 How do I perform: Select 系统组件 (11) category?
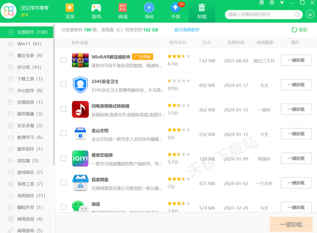tap(27, 196)
